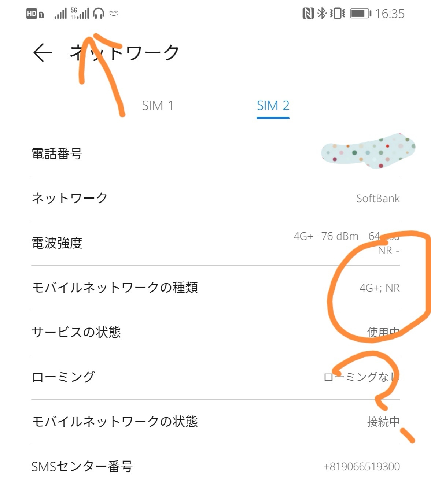The height and width of the screenshot is (485, 431).
Task: Tap the SMS center number +819066519300
Action: (361, 467)
